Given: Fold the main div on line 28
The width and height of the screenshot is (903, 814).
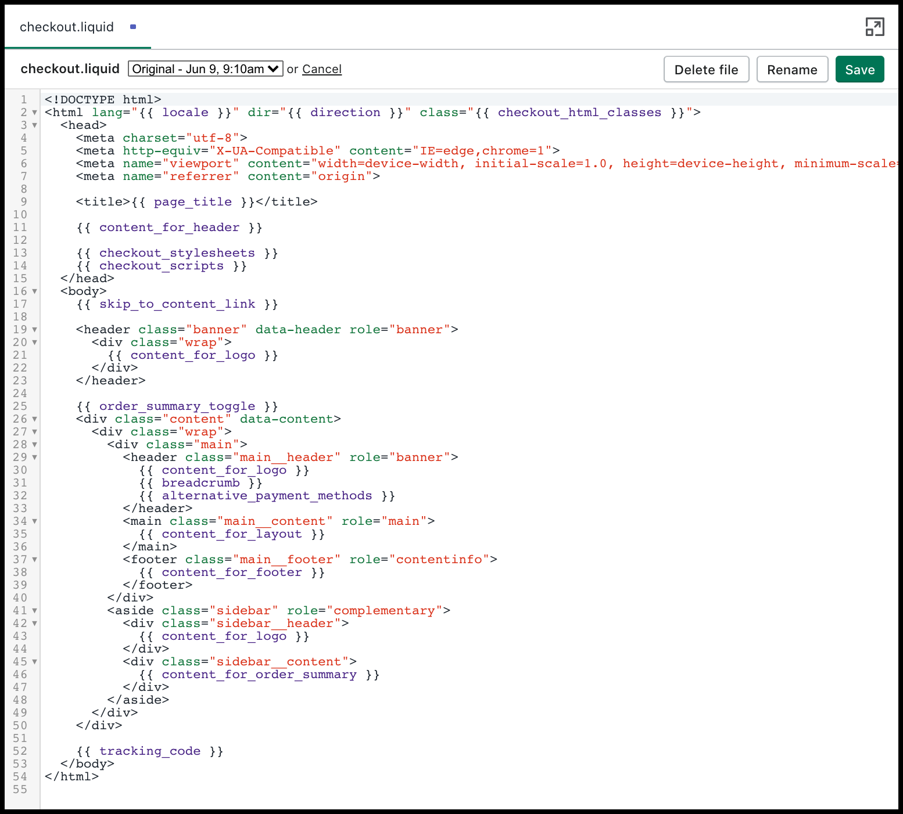Looking at the screenshot, I should click(35, 445).
